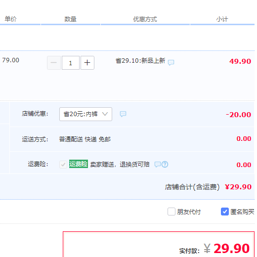Click the 普通配送 快递 免邮 shipping option
This screenshot has height=257, width=257.
coord(85,139)
